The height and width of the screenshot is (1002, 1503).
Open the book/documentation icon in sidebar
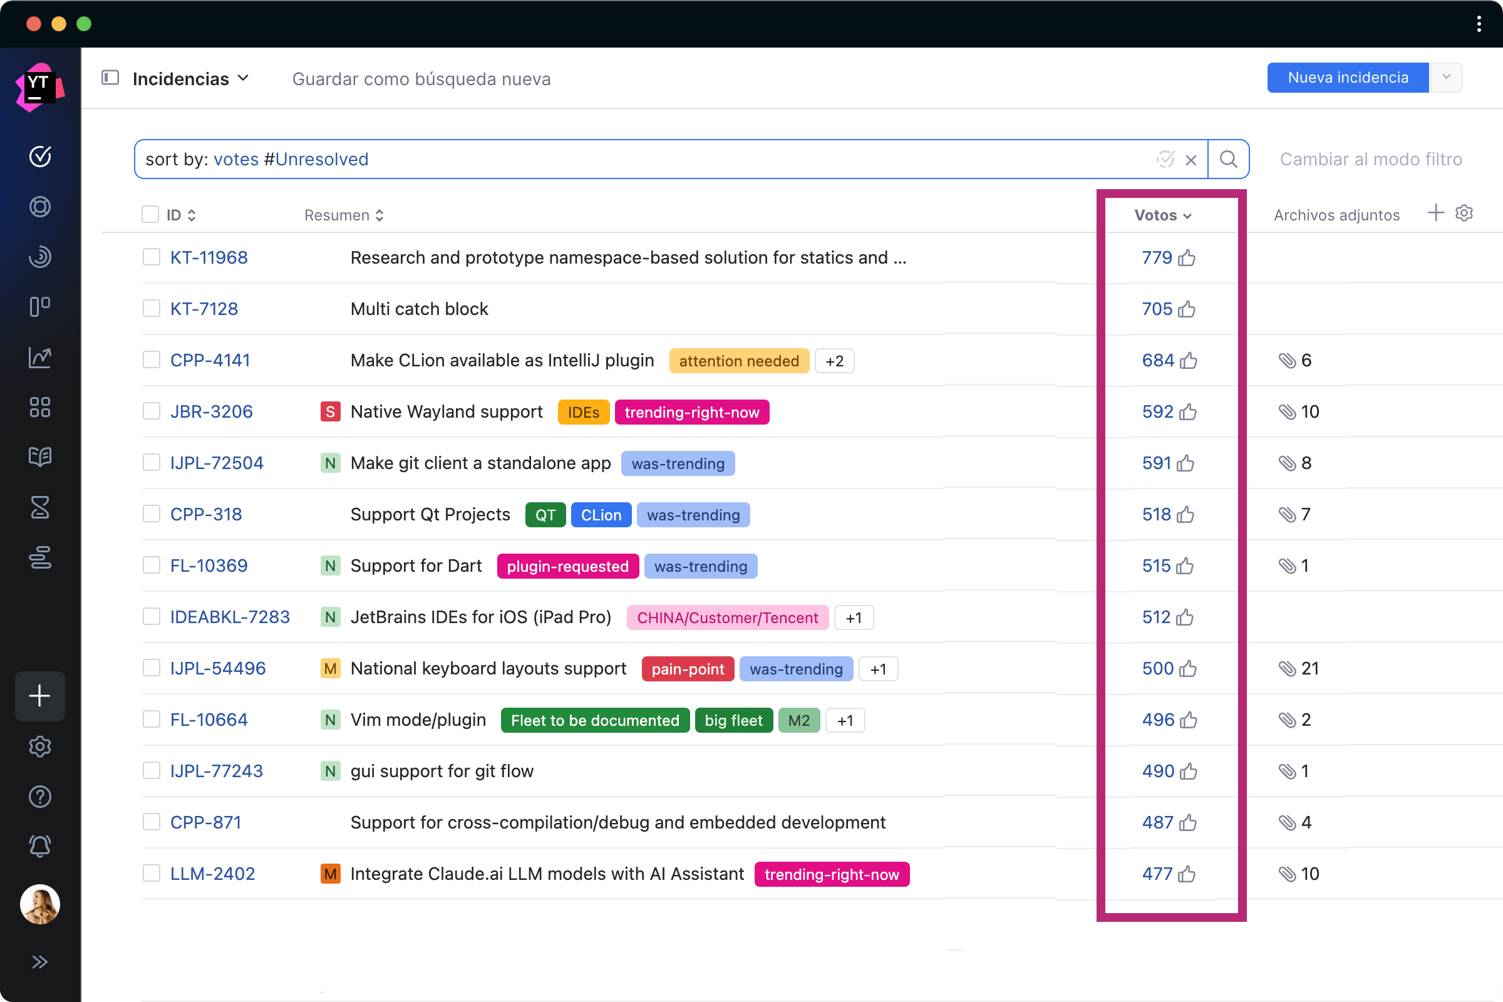(39, 457)
